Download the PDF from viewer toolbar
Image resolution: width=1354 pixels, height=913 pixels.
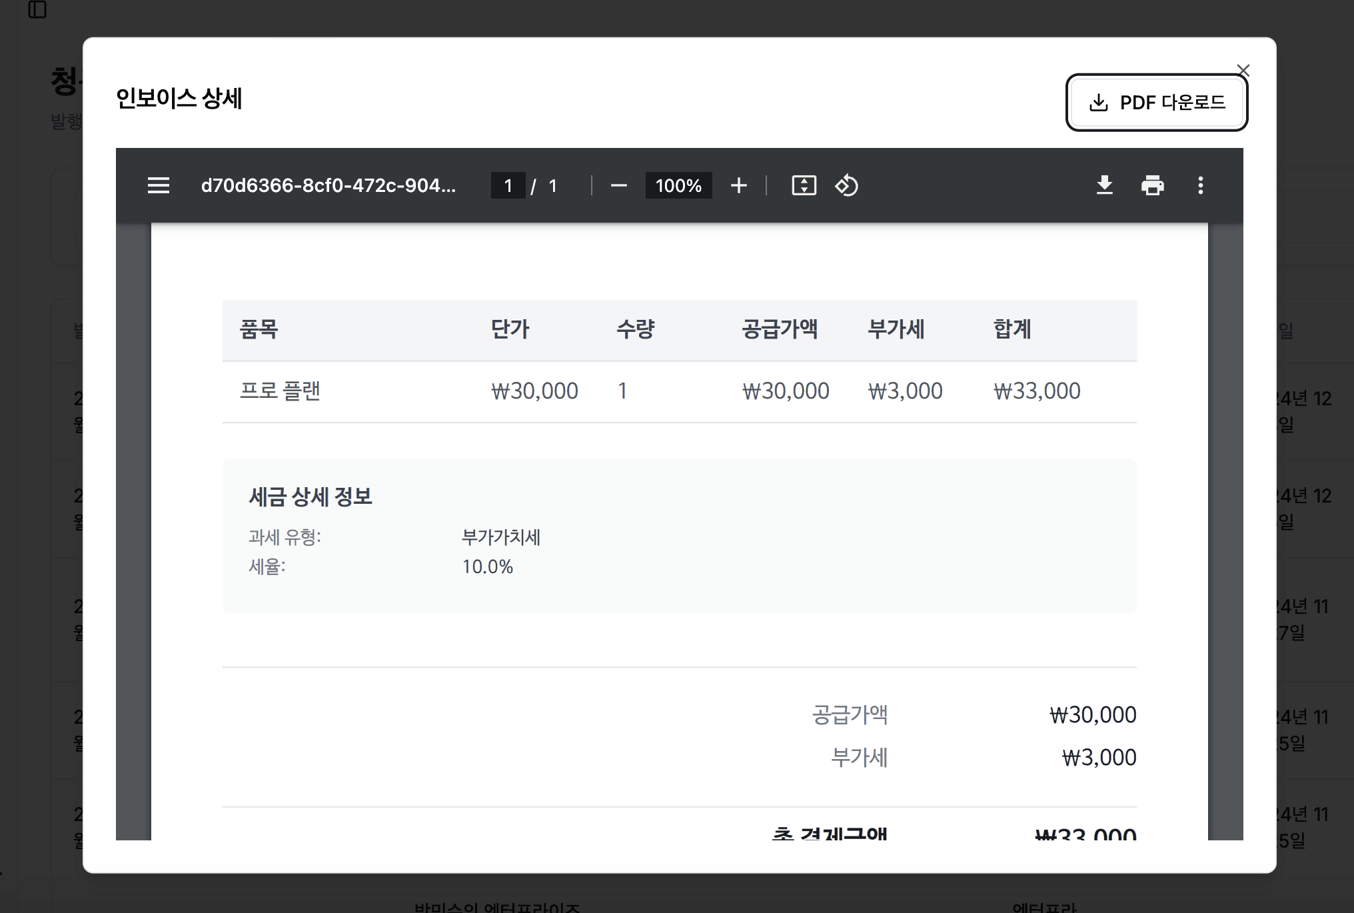point(1105,185)
